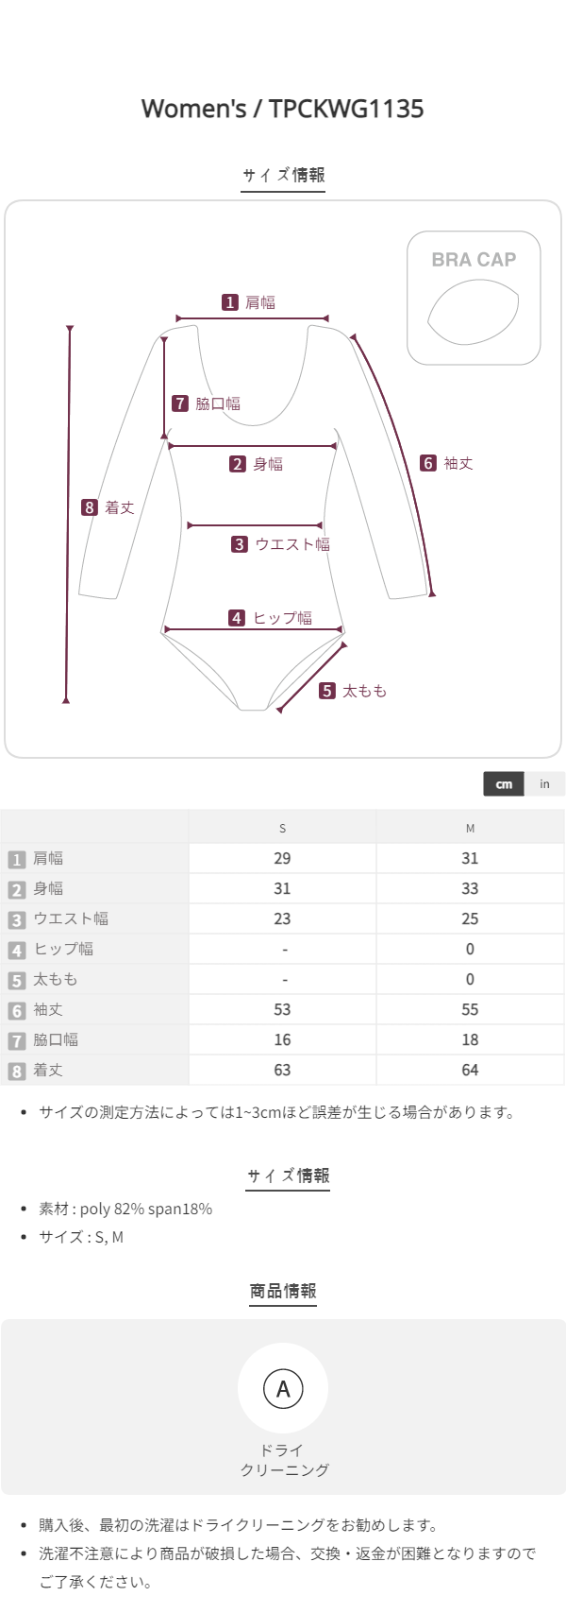Click number 2 body width badge in diagram
566x1613 pixels.
pos(238,464)
